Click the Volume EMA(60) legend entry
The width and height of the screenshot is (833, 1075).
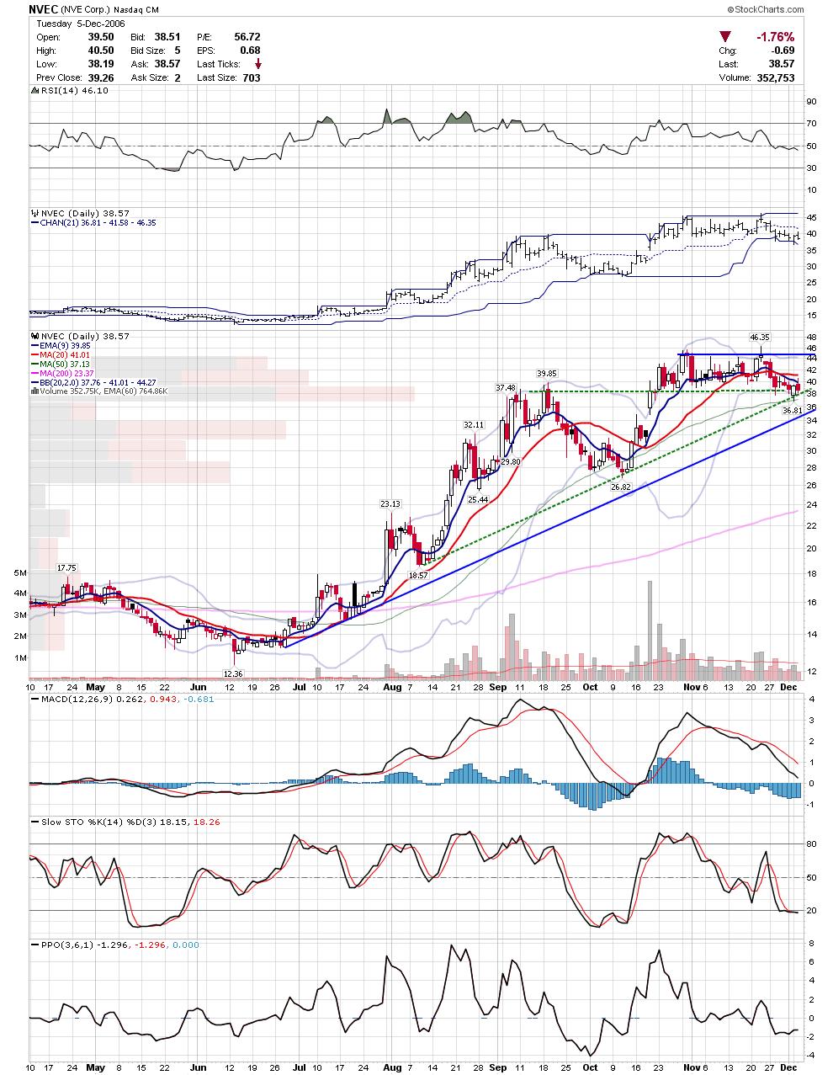point(100,391)
